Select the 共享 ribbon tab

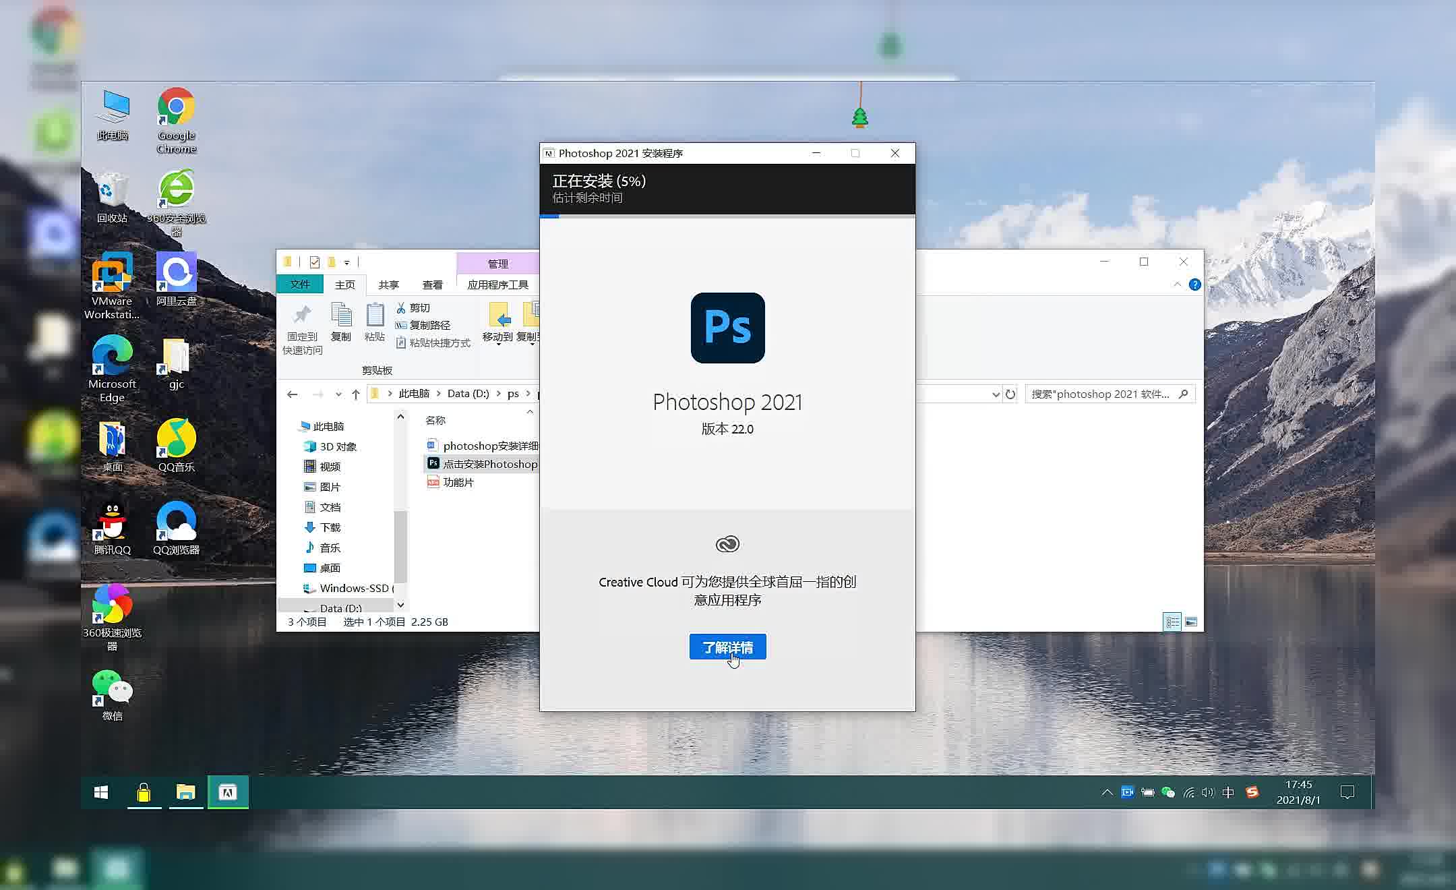(389, 285)
